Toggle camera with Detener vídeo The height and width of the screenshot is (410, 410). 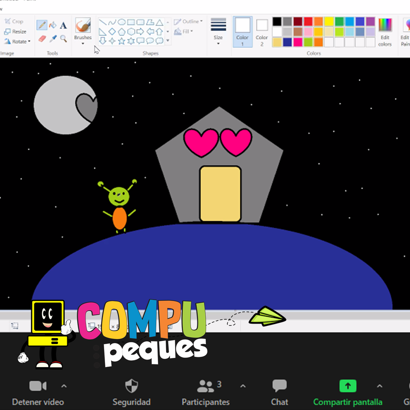(38, 386)
